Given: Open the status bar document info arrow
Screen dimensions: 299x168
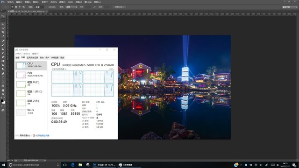Looking at the screenshot, I should [x=45, y=161].
